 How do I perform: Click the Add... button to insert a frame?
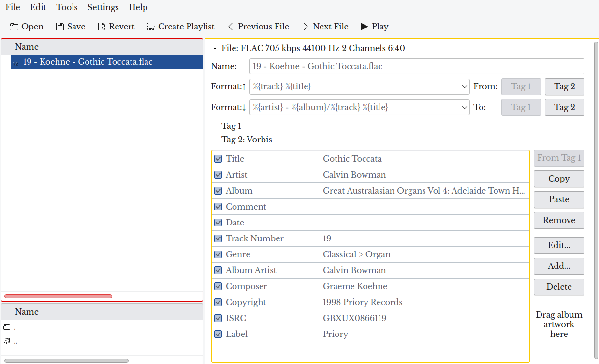tap(558, 266)
